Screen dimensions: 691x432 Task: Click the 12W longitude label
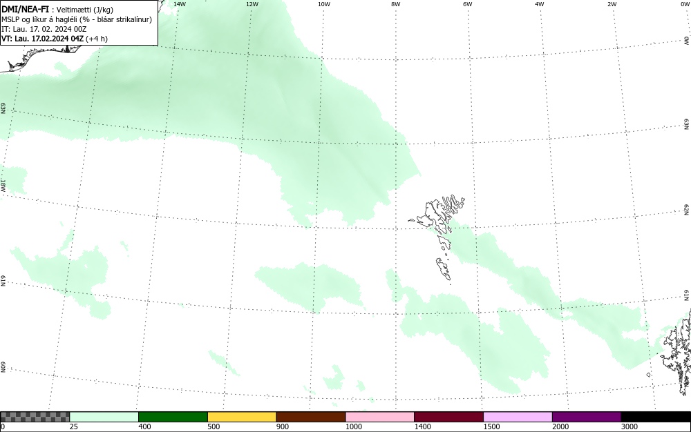point(252,4)
